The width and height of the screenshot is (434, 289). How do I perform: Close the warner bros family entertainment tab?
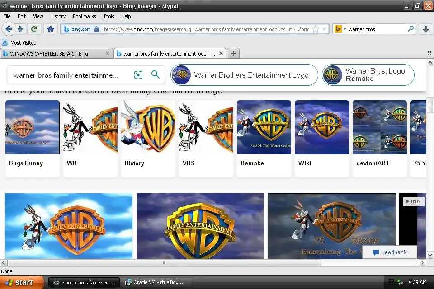pyautogui.click(x=221, y=53)
